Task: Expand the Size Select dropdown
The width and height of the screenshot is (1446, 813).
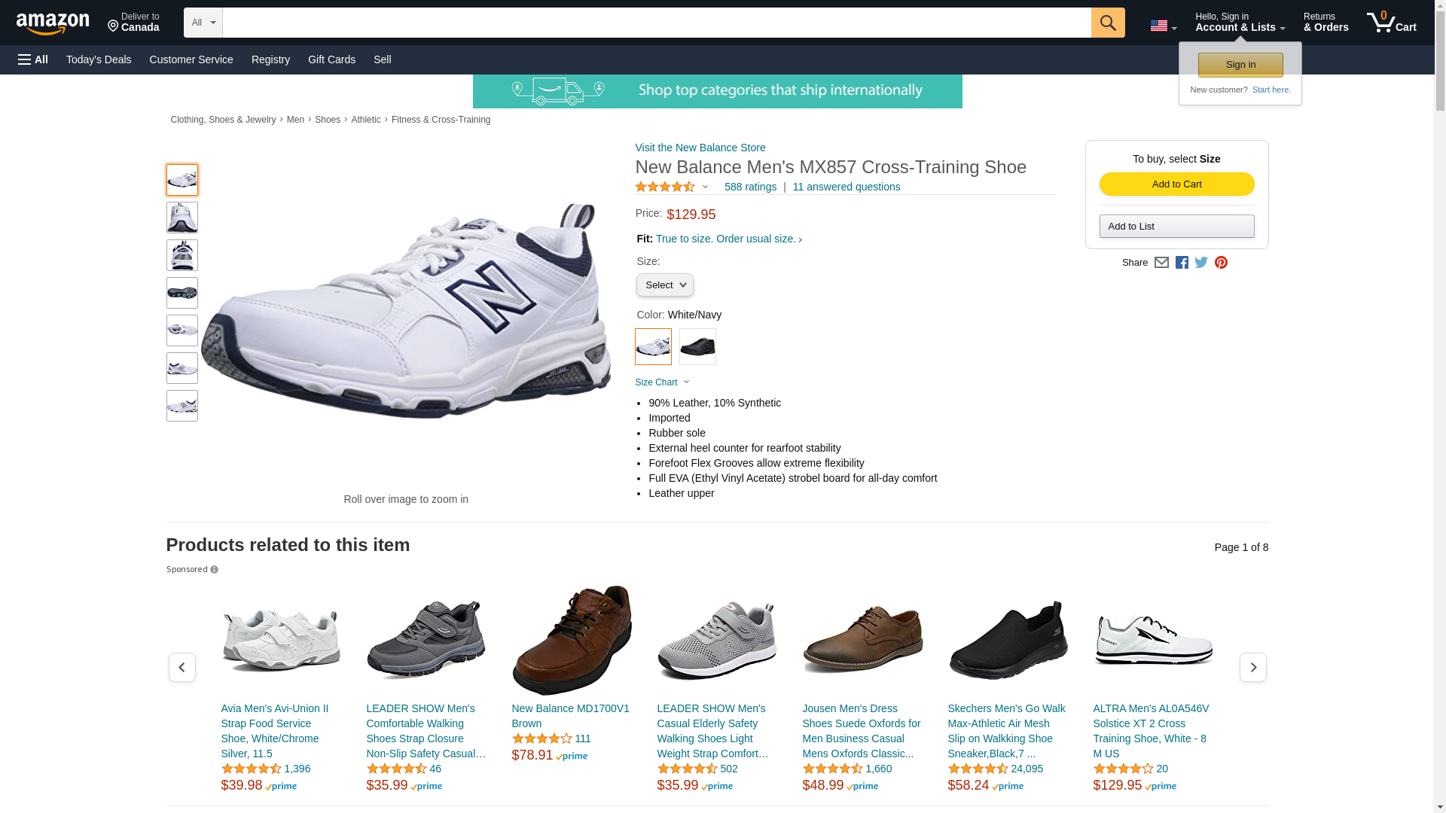Action: [664, 285]
